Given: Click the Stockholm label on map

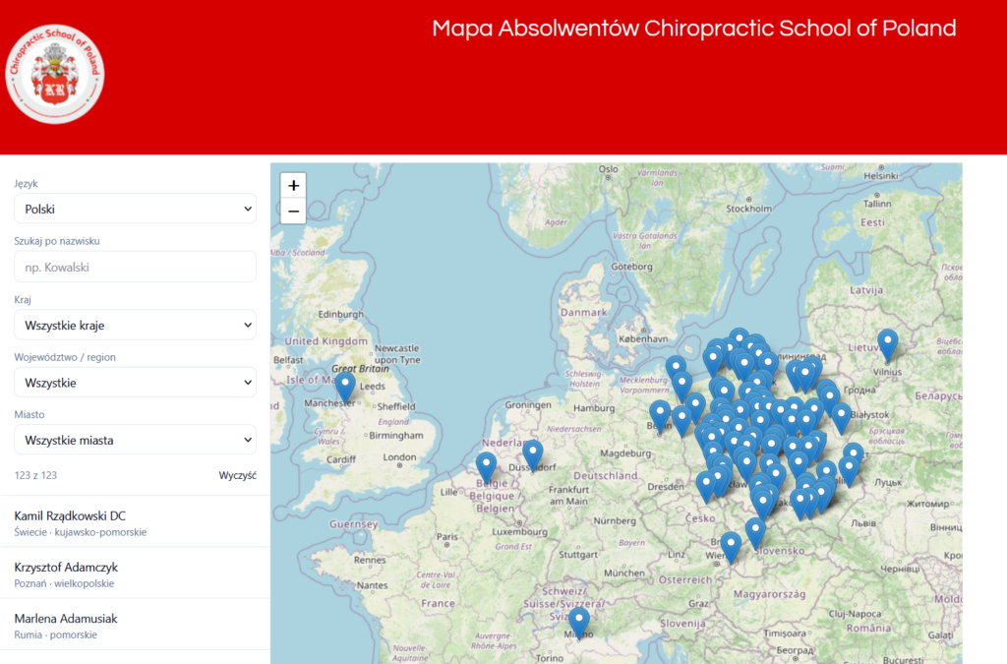Looking at the screenshot, I should 748,209.
